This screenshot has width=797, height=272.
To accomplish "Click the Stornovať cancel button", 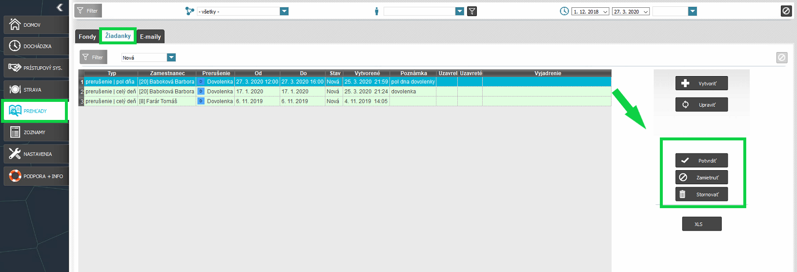I will (701, 194).
